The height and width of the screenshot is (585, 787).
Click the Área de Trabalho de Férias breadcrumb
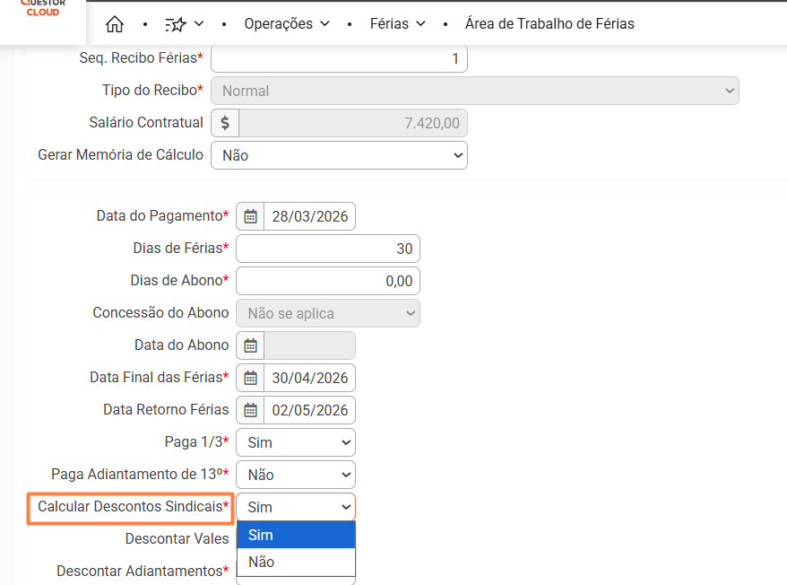tap(549, 24)
